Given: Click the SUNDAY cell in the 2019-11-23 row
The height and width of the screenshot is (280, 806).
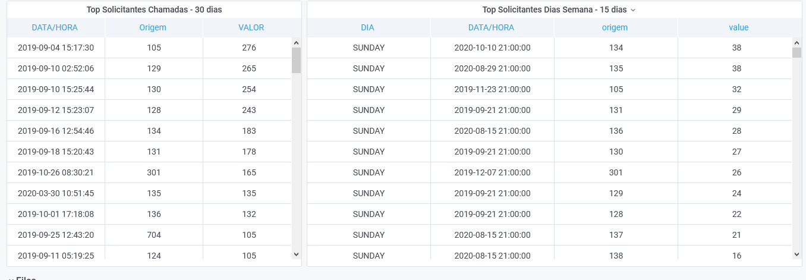Looking at the screenshot, I should click(x=369, y=89).
